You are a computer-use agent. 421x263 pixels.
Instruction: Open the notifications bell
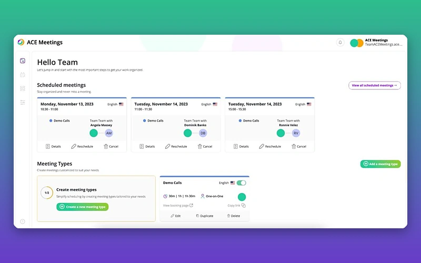tap(340, 43)
